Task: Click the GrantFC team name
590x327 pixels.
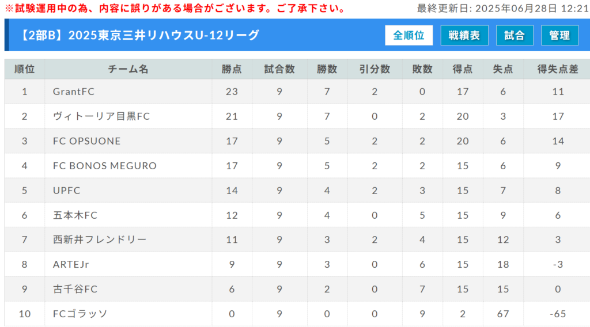Action: pos(74,92)
